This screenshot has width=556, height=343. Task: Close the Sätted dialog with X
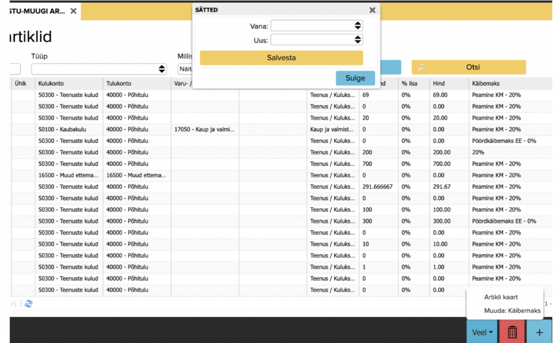pyautogui.click(x=372, y=10)
